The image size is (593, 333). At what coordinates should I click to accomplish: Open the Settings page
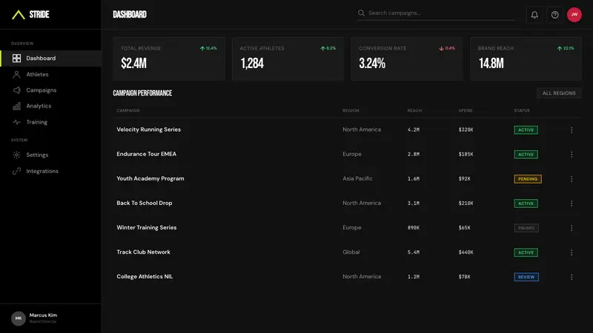pyautogui.click(x=50, y=155)
